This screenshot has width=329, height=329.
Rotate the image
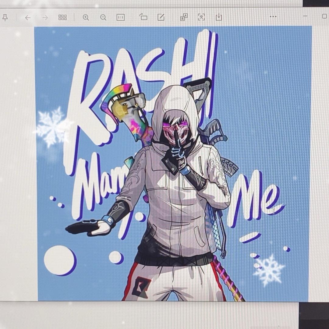point(143,17)
